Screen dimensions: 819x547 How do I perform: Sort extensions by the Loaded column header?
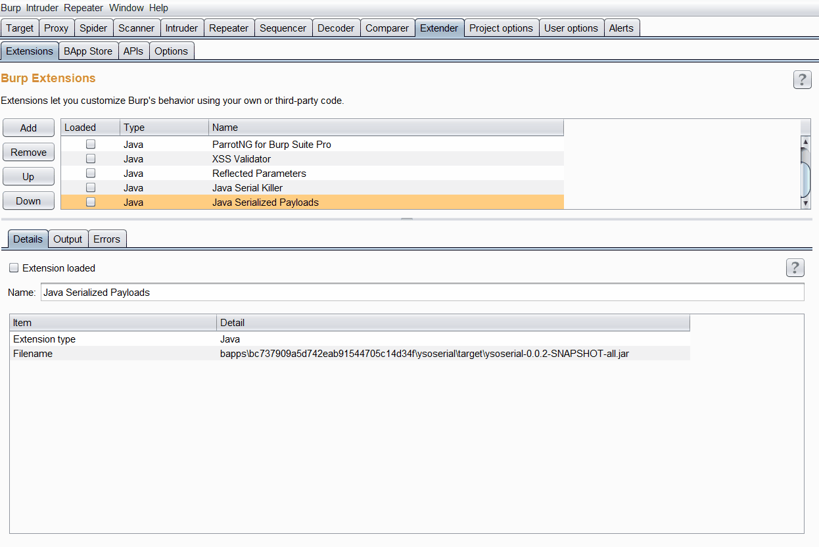point(90,128)
